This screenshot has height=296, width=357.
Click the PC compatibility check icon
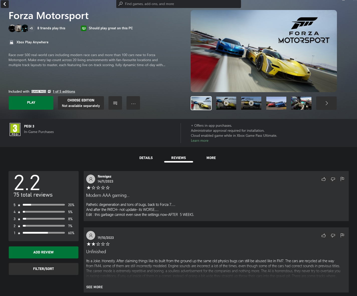coord(84,28)
